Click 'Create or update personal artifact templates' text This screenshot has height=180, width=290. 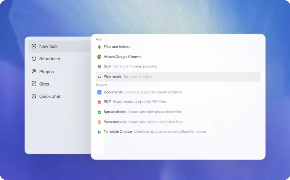(170, 132)
